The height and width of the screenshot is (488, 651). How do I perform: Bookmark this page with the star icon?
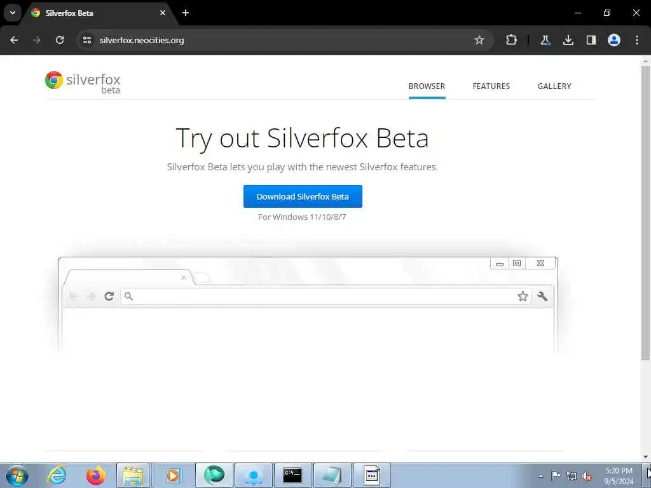[479, 40]
